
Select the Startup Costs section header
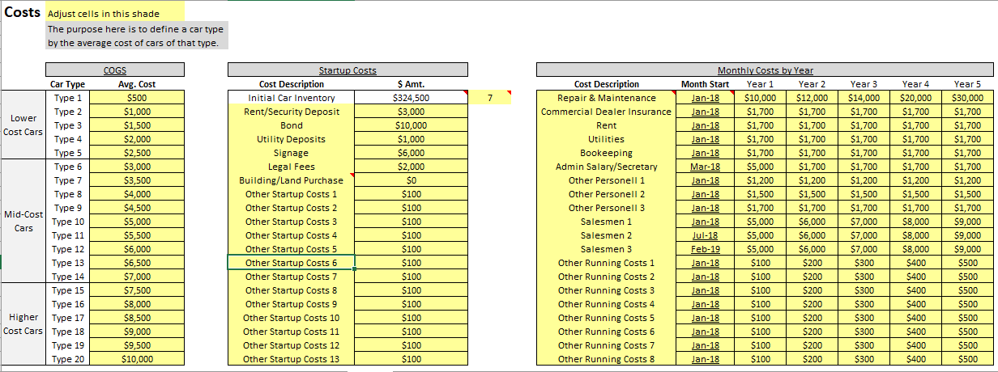coord(348,70)
